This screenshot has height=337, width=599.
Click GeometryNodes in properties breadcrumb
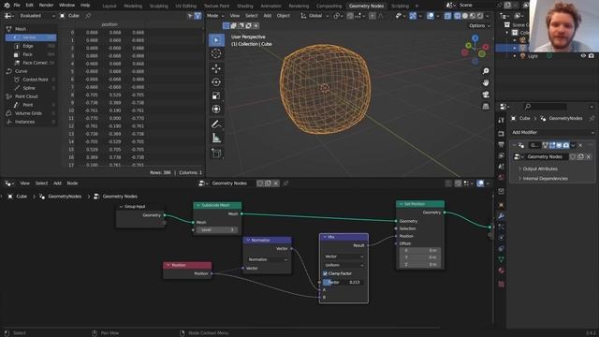[x=565, y=119]
